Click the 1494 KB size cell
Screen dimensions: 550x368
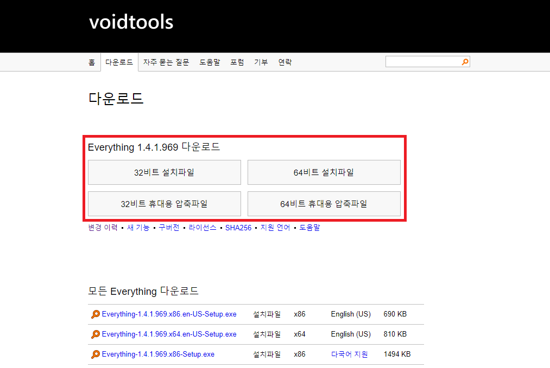pos(397,354)
